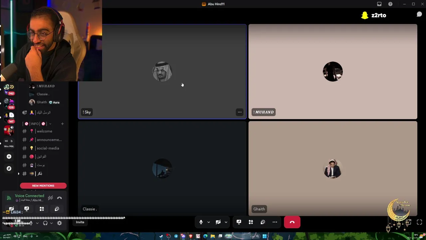
Task: Open activities in voice panel
Action: [42, 209]
